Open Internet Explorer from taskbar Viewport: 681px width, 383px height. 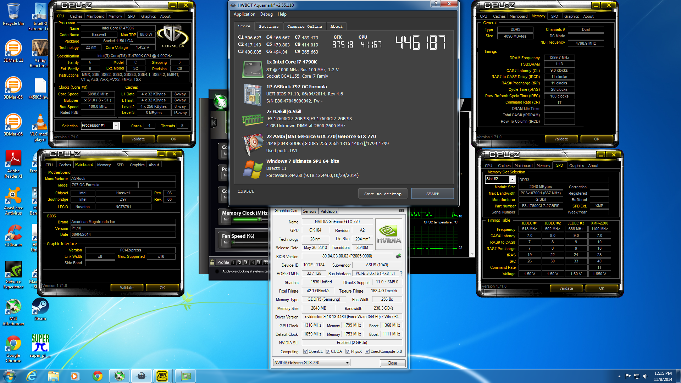coord(32,376)
